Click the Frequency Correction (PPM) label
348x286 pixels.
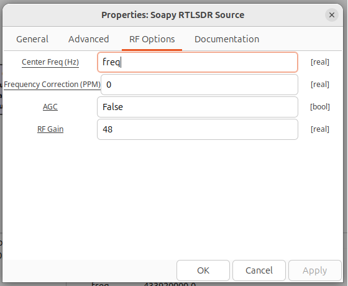click(52, 85)
